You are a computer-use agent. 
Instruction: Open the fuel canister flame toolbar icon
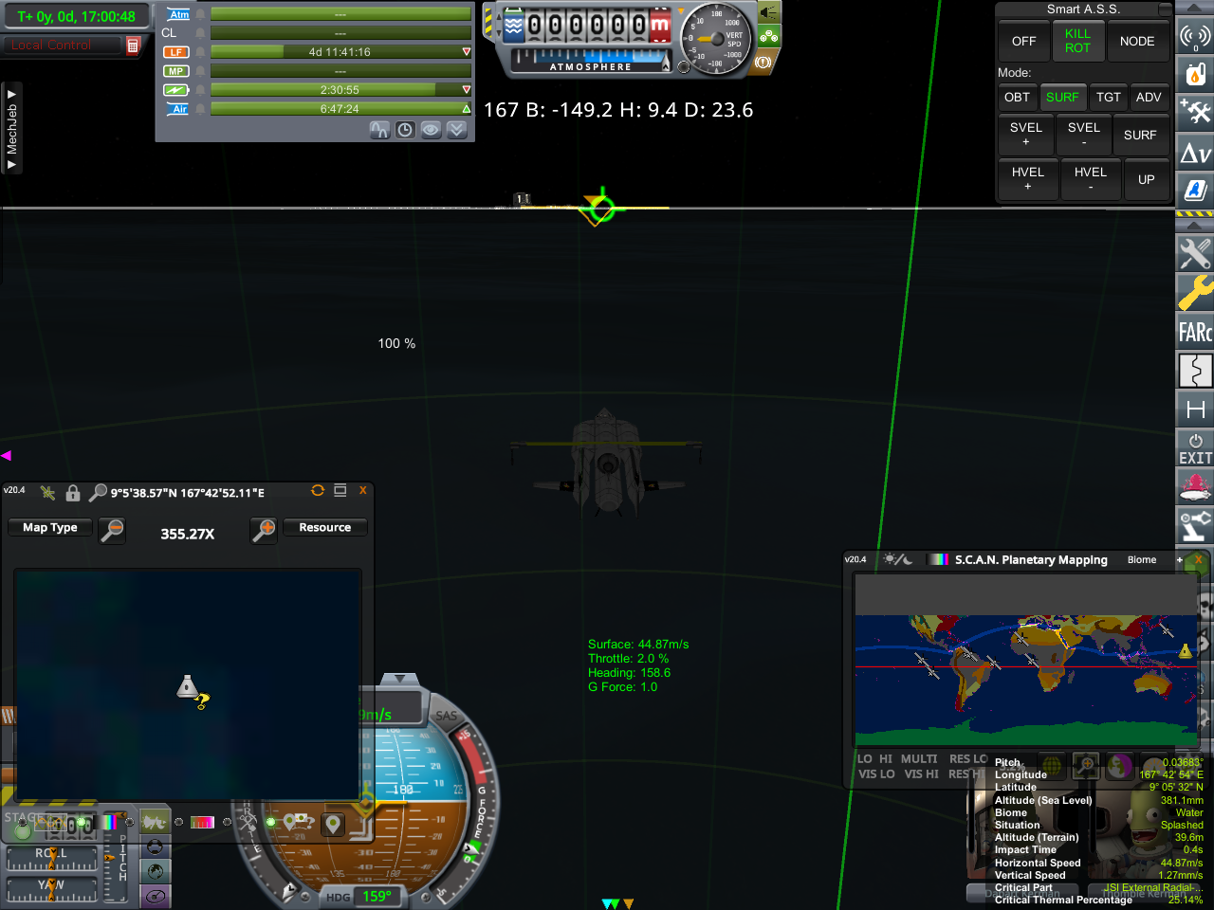point(1195,75)
